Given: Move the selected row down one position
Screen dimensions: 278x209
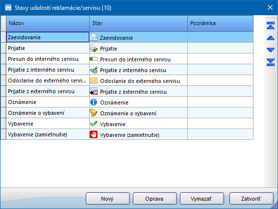Looking at the screenshot, I should (x=271, y=50).
